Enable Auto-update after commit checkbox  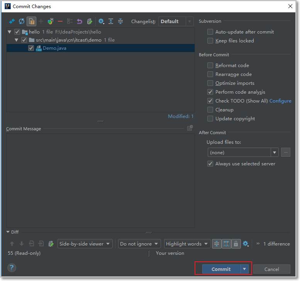210,32
